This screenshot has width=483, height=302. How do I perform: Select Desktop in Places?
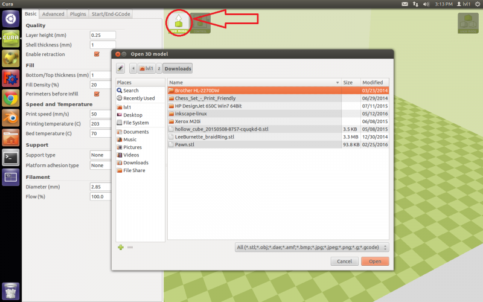click(x=141, y=115)
